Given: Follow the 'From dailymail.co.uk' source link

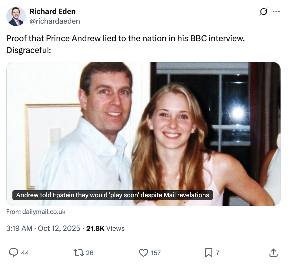Looking at the screenshot, I should tap(36, 212).
